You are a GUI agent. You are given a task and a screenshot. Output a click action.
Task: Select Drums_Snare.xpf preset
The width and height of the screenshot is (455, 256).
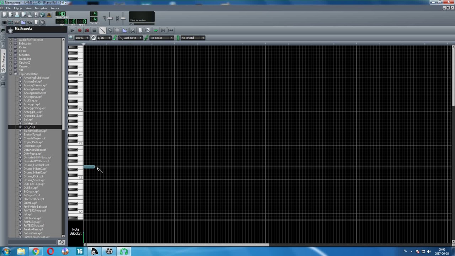coord(34,180)
